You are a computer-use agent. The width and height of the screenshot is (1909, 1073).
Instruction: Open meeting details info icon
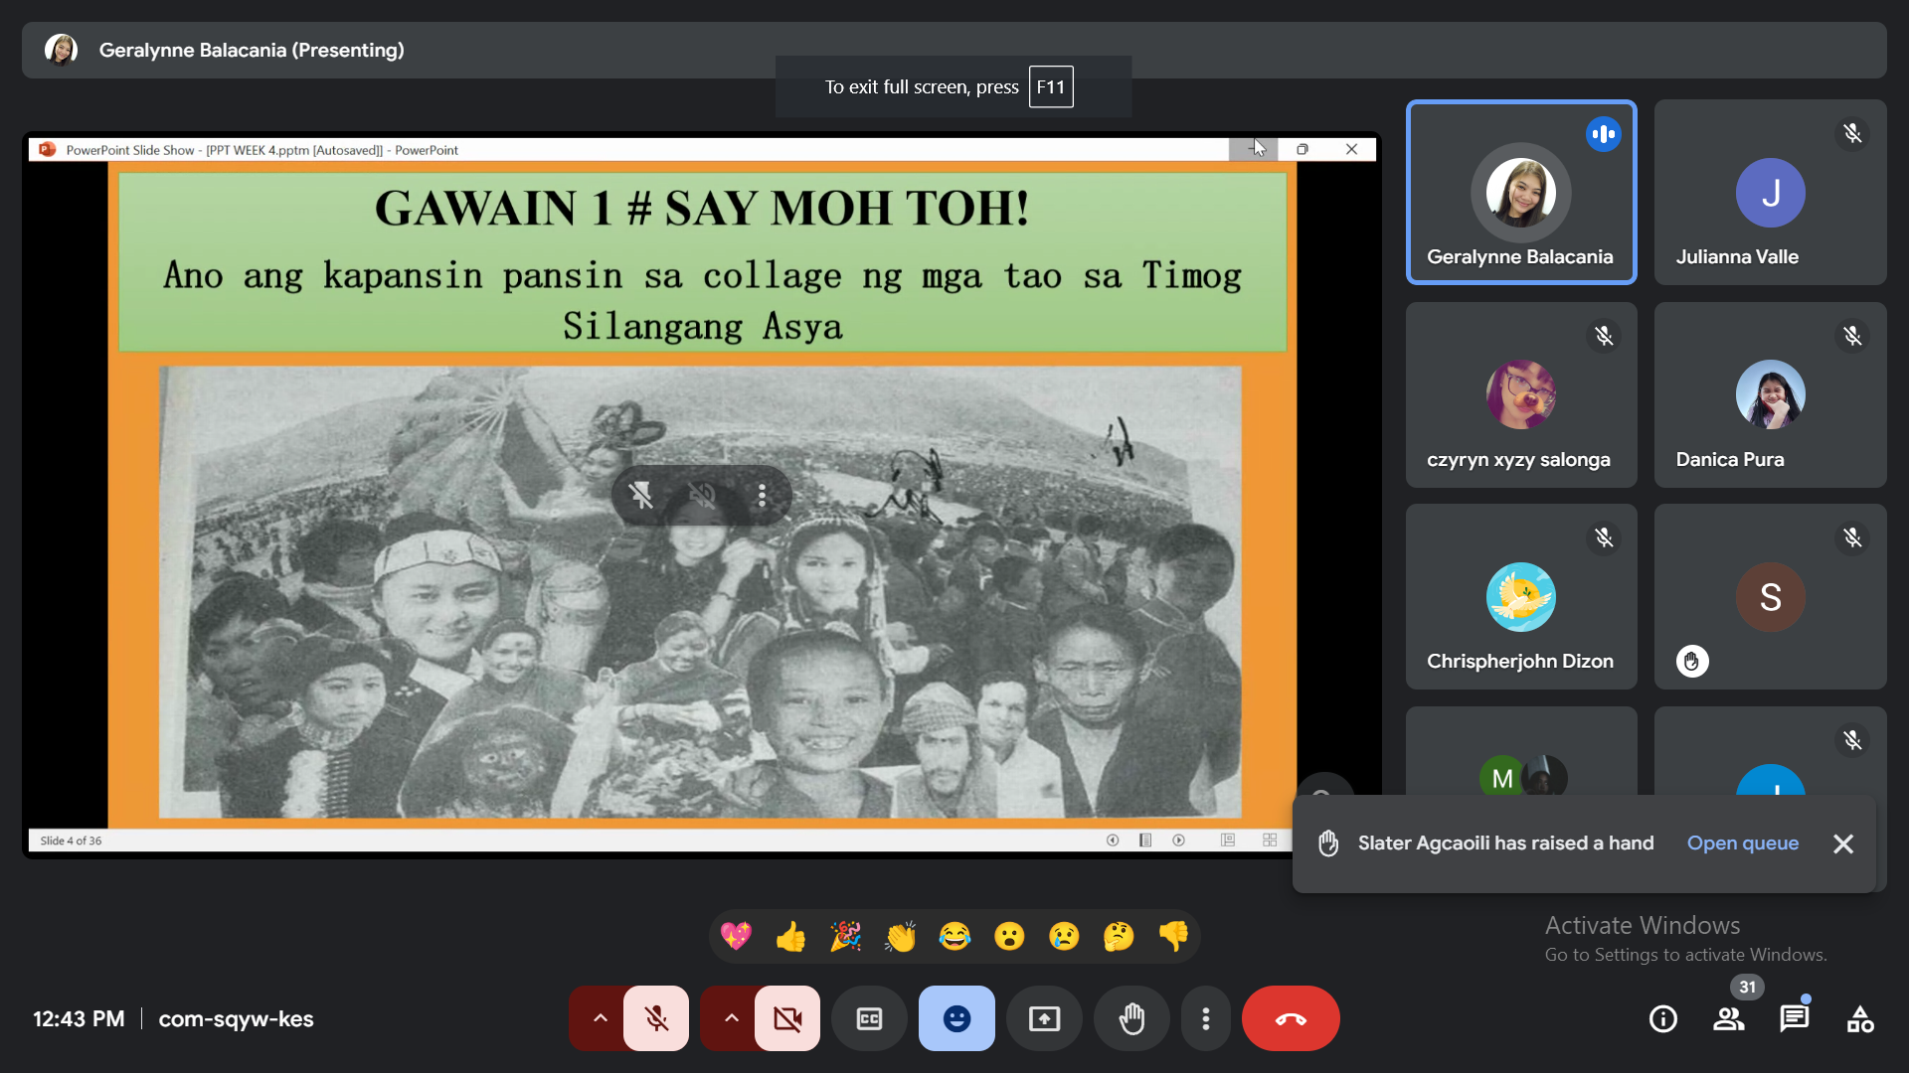coord(1662,1018)
